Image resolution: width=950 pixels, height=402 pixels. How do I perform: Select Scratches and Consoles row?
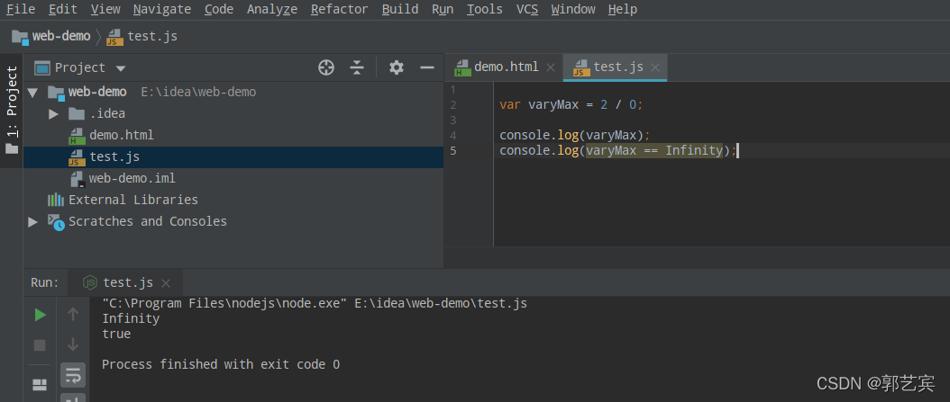(x=233, y=221)
